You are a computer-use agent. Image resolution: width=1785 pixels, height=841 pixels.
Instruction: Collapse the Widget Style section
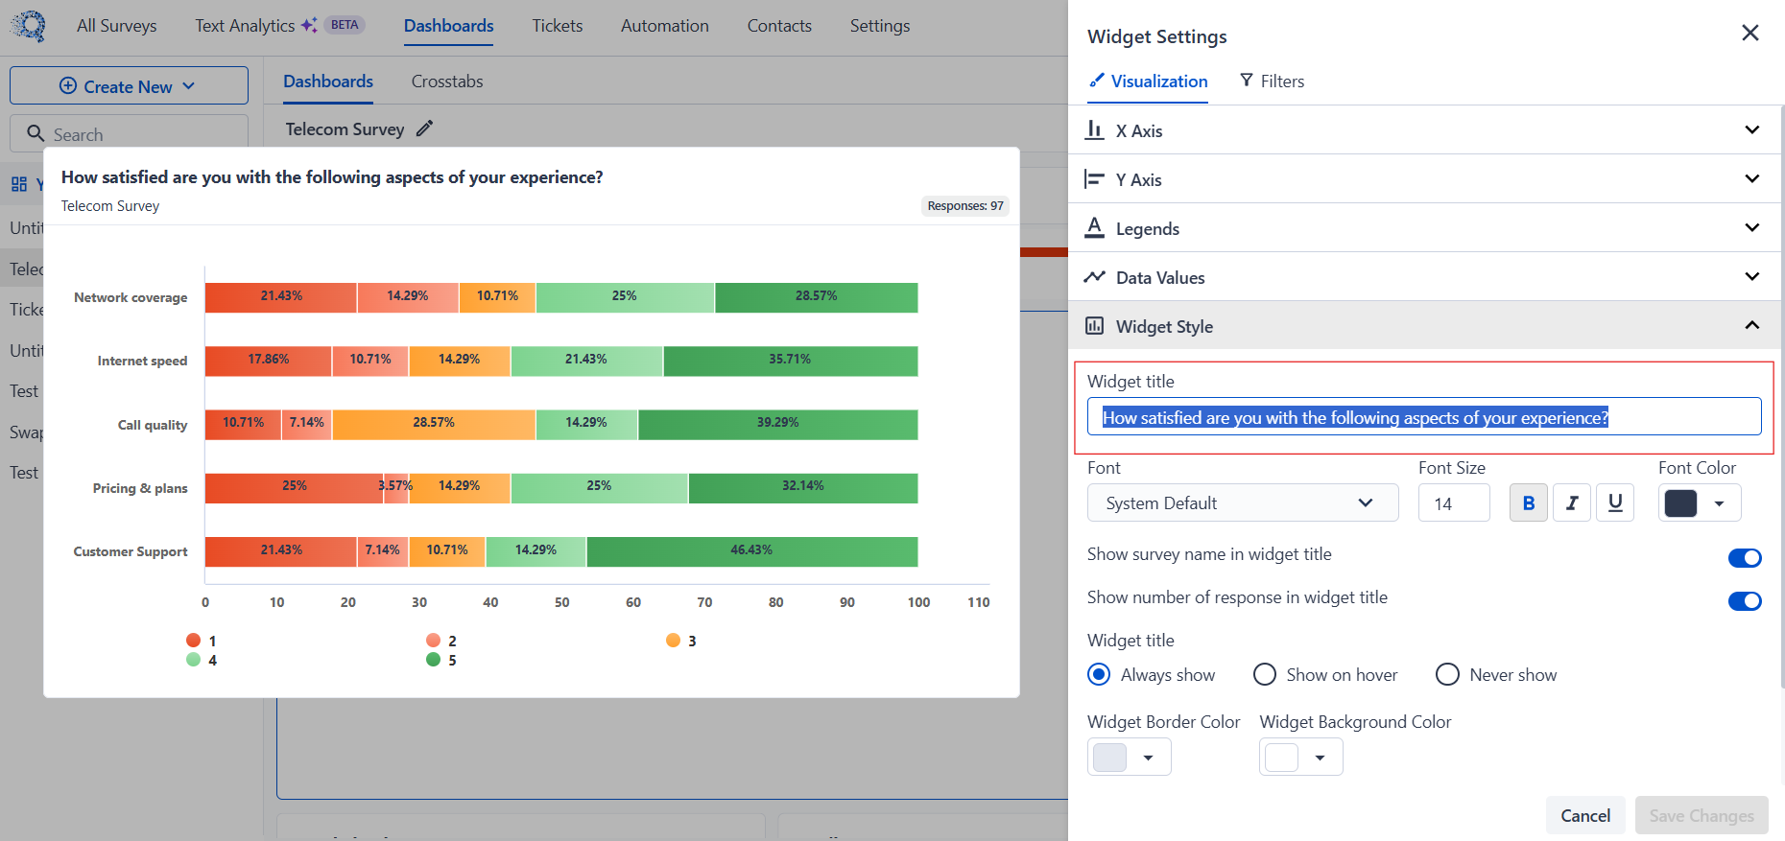coord(1425,325)
